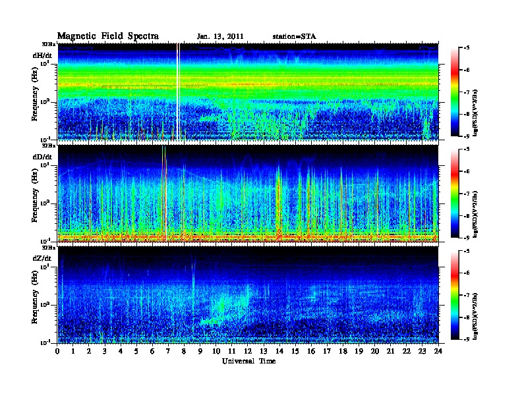Image resolution: width=522 pixels, height=403 pixels.
Task: Click hour tick label "20" on time axis
Action: [375, 352]
